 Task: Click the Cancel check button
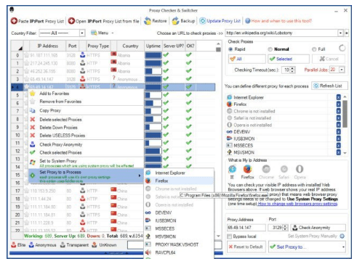[329, 59]
